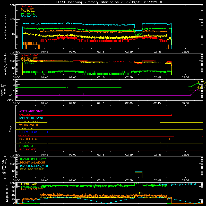206x206 pixels.
Task: Select the "12-25 keV" legend entry
Action: pyautogui.click(x=28, y=11)
